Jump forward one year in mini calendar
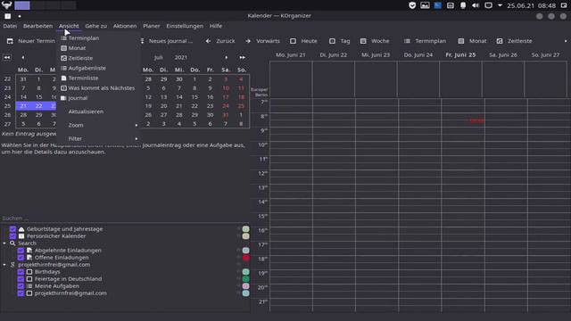Viewport: 571px width, 321px height. [242, 57]
